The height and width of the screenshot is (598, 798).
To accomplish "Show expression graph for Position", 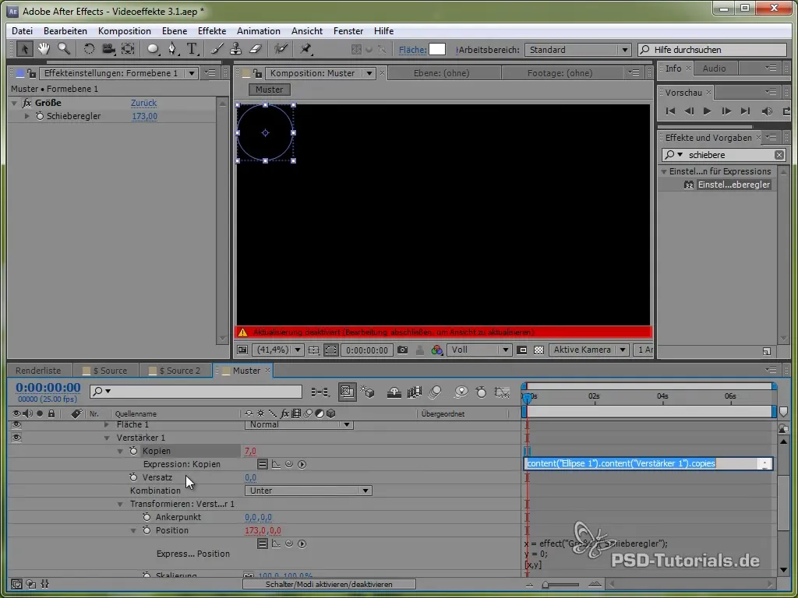I will click(x=277, y=543).
